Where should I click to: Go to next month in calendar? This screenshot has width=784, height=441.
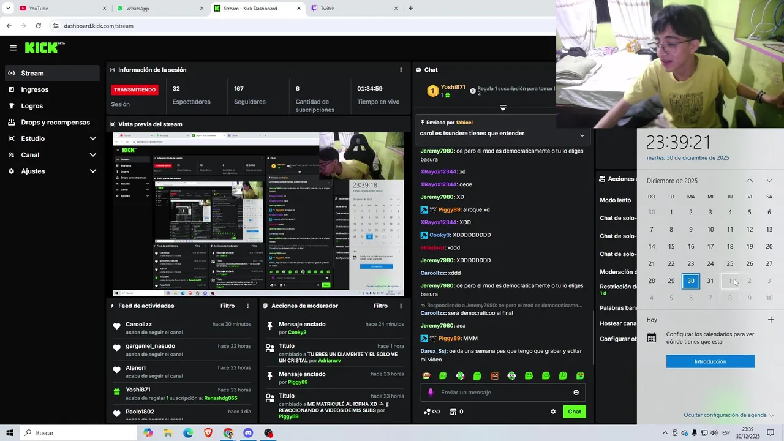769,181
